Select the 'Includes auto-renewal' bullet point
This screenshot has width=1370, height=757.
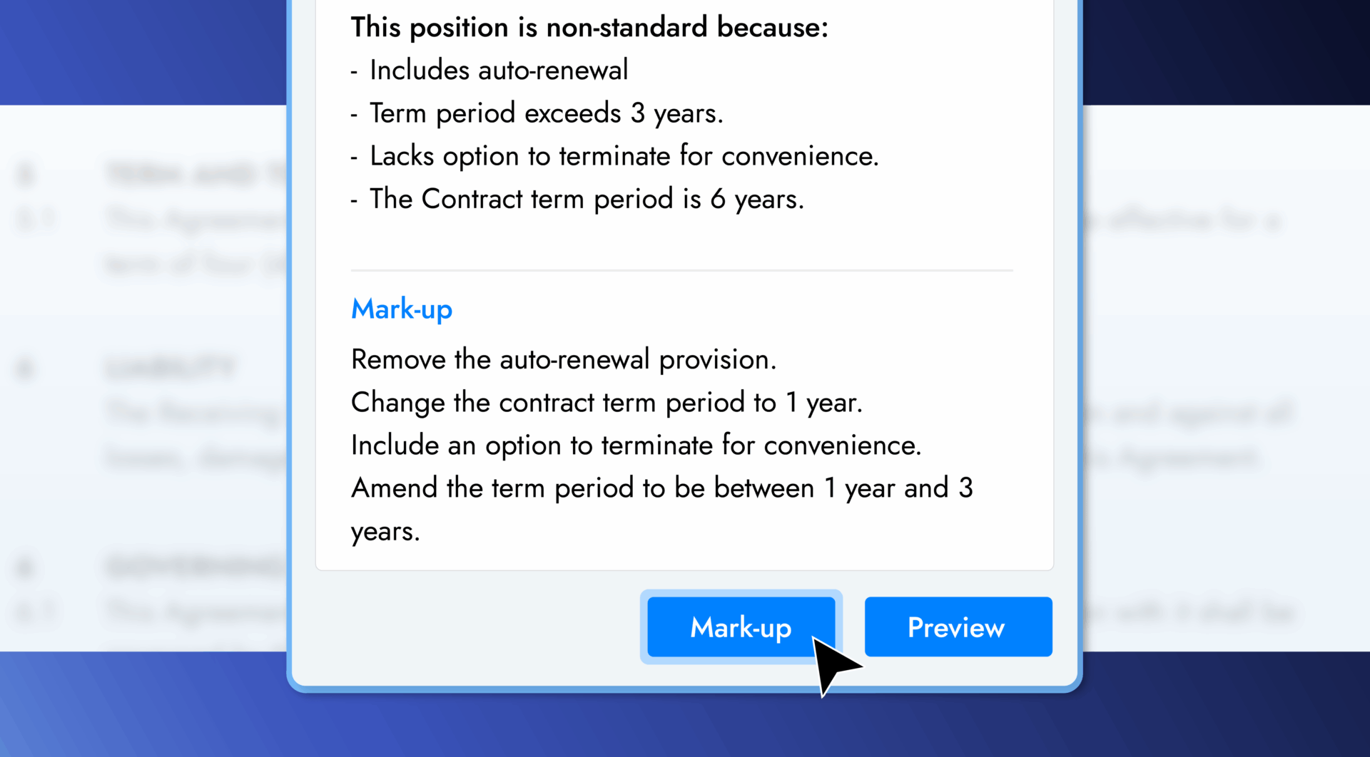498,70
